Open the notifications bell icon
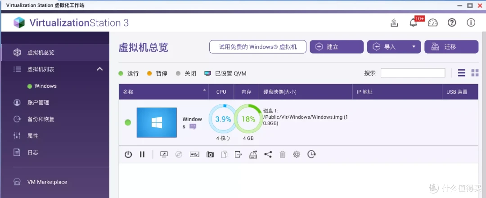Screen dimensions: 486x198 pos(413,22)
